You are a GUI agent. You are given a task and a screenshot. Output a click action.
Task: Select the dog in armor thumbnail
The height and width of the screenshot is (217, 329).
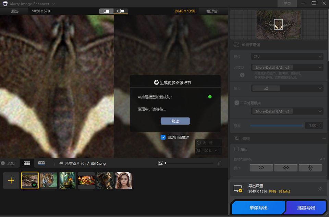(x=105, y=180)
